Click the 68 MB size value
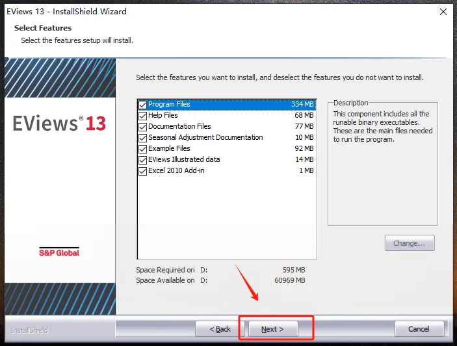457x346 pixels. pyautogui.click(x=304, y=115)
